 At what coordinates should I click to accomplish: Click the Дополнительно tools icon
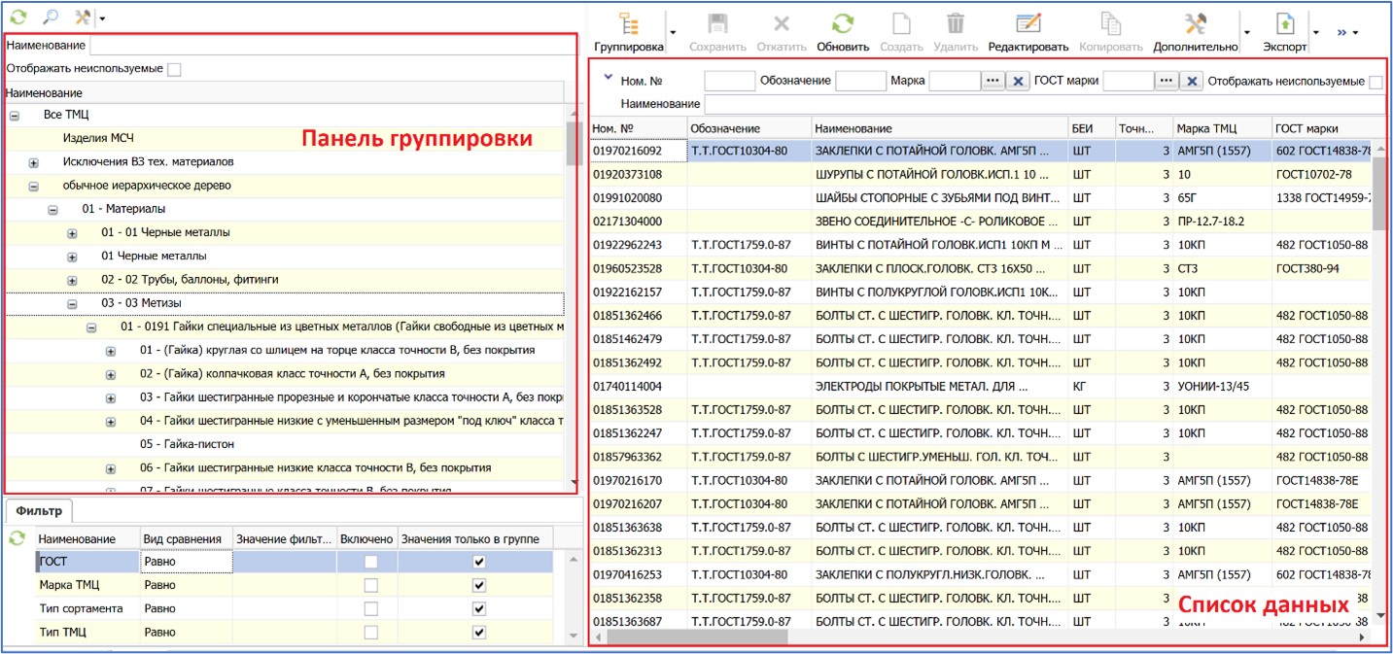pos(1196,25)
